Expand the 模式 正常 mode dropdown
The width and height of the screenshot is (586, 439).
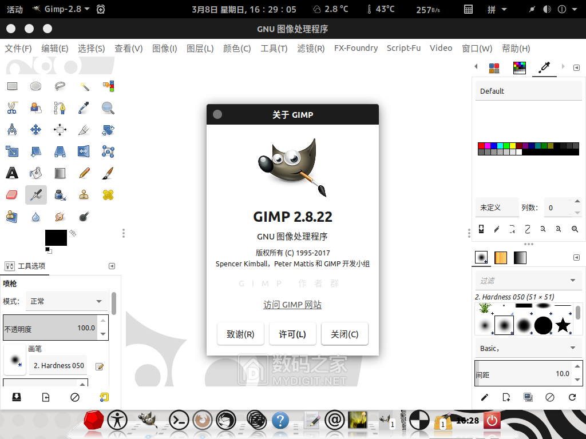66,301
